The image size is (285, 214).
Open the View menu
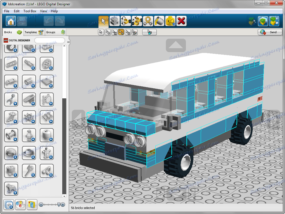43,11
